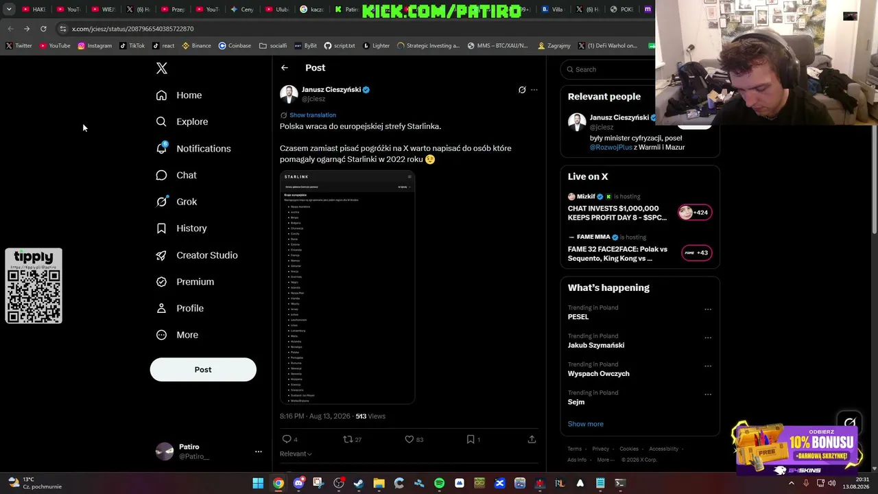Click the X logo in sidebar
The width and height of the screenshot is (878, 494).
coord(162,68)
